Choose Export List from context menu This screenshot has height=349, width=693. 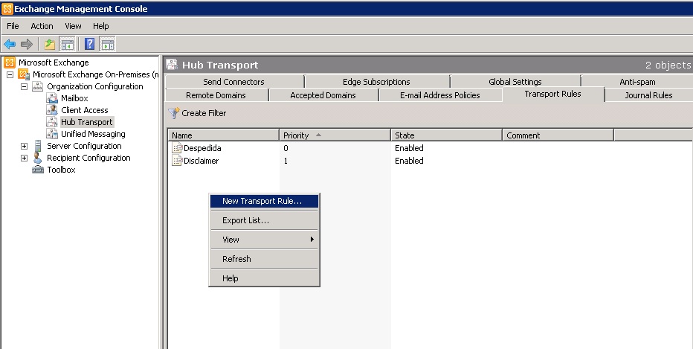[264, 220]
